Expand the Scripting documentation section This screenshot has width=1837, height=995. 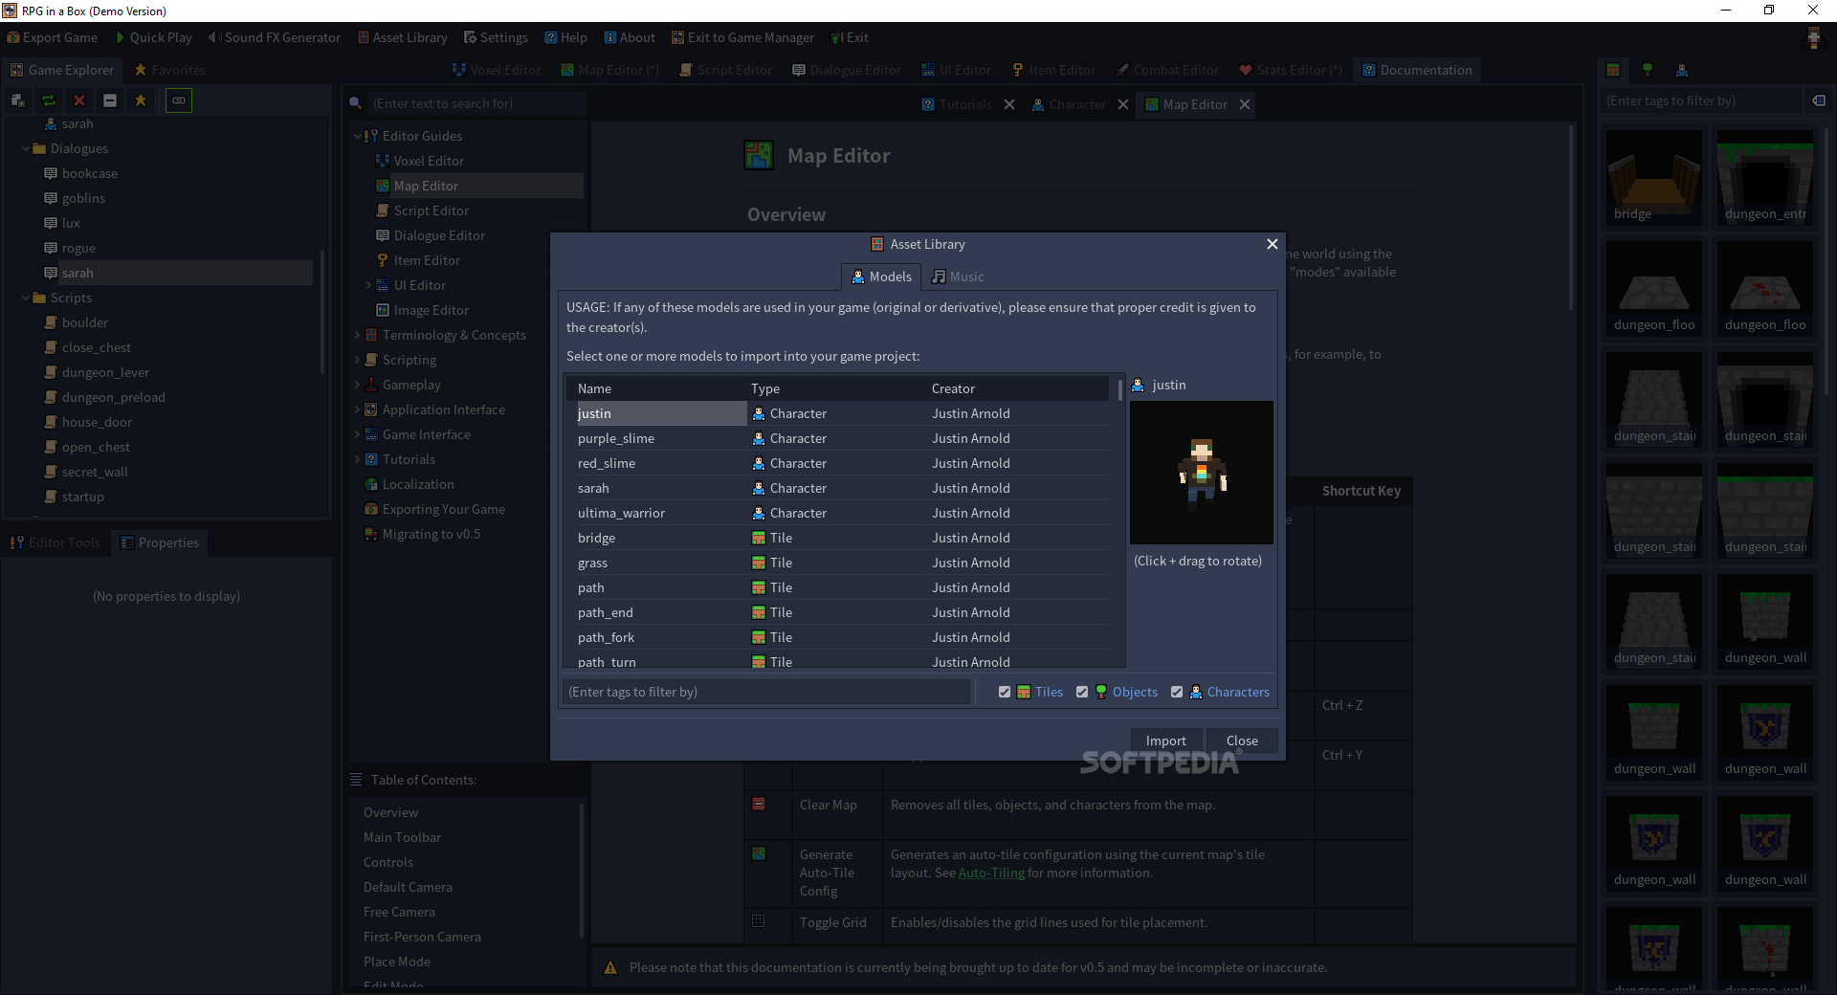(x=358, y=360)
